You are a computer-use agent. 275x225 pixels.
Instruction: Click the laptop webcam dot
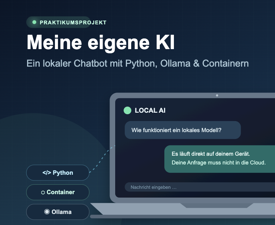tap(217, 96)
